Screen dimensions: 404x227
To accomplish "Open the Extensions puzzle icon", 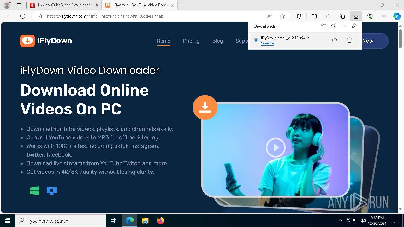I will (299, 16).
